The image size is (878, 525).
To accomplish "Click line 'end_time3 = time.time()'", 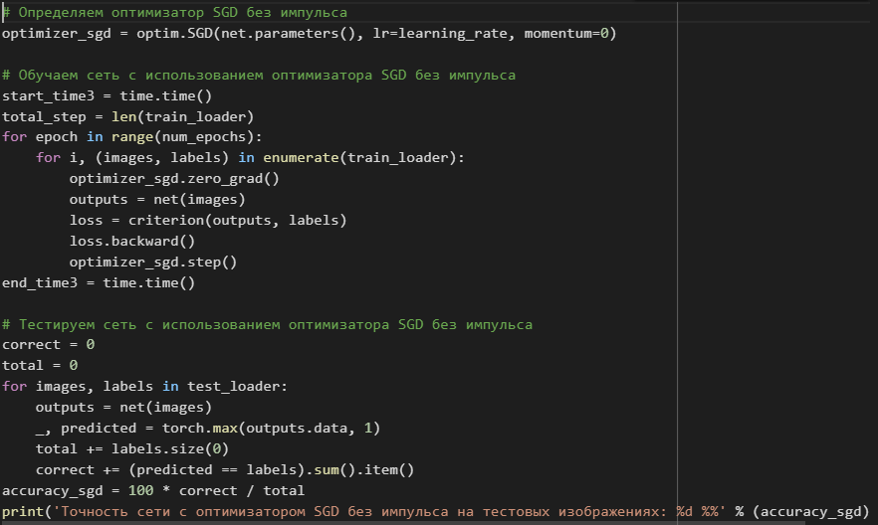I will [99, 283].
